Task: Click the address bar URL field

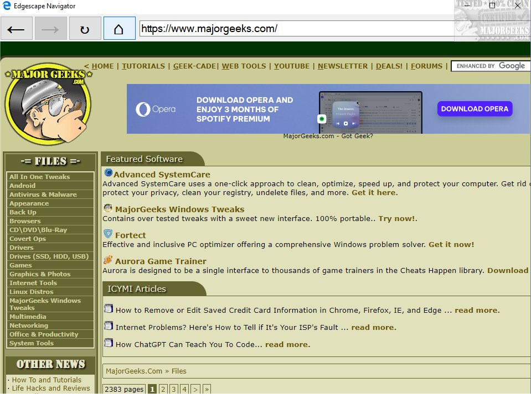Action: point(297,29)
